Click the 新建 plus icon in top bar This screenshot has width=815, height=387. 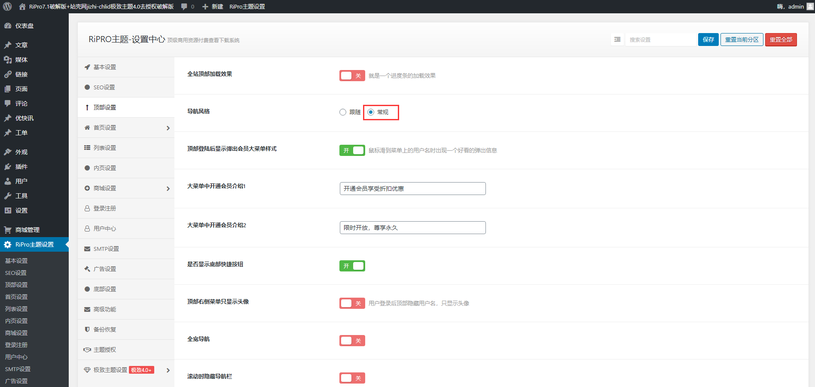click(205, 6)
